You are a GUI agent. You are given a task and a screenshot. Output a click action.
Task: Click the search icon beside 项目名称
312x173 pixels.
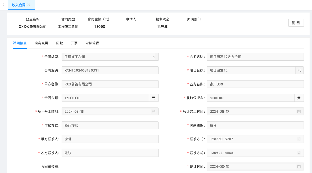tap(299, 70)
